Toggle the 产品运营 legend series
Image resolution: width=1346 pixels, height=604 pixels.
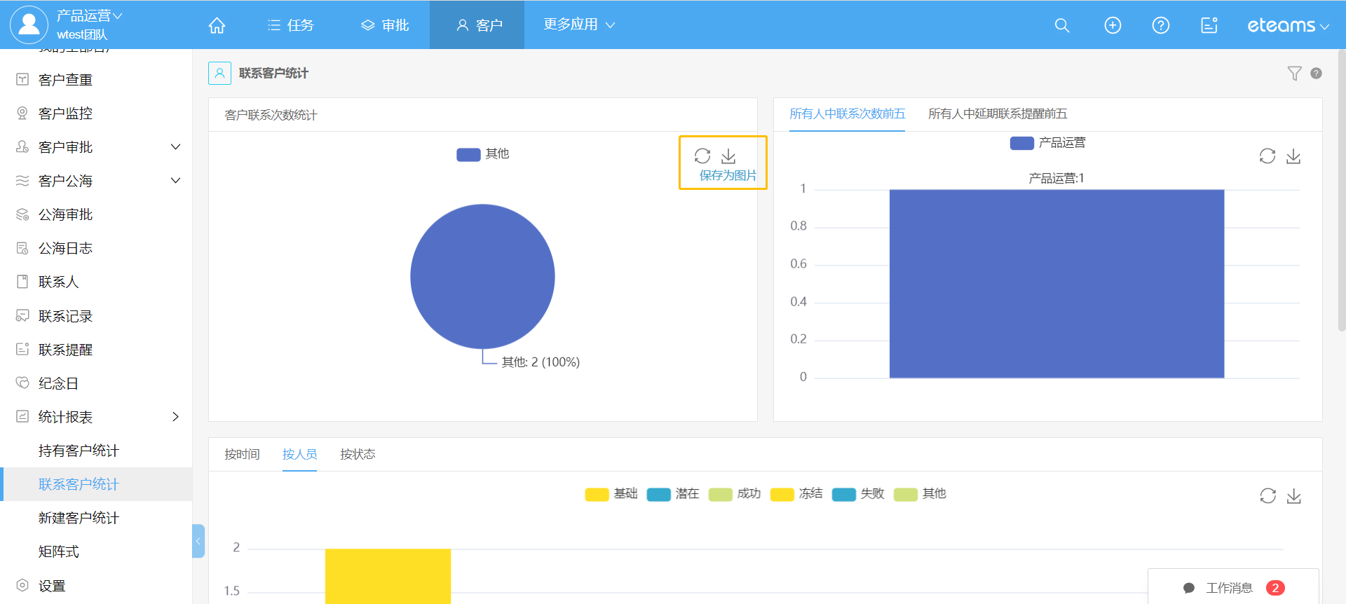(x=1047, y=143)
